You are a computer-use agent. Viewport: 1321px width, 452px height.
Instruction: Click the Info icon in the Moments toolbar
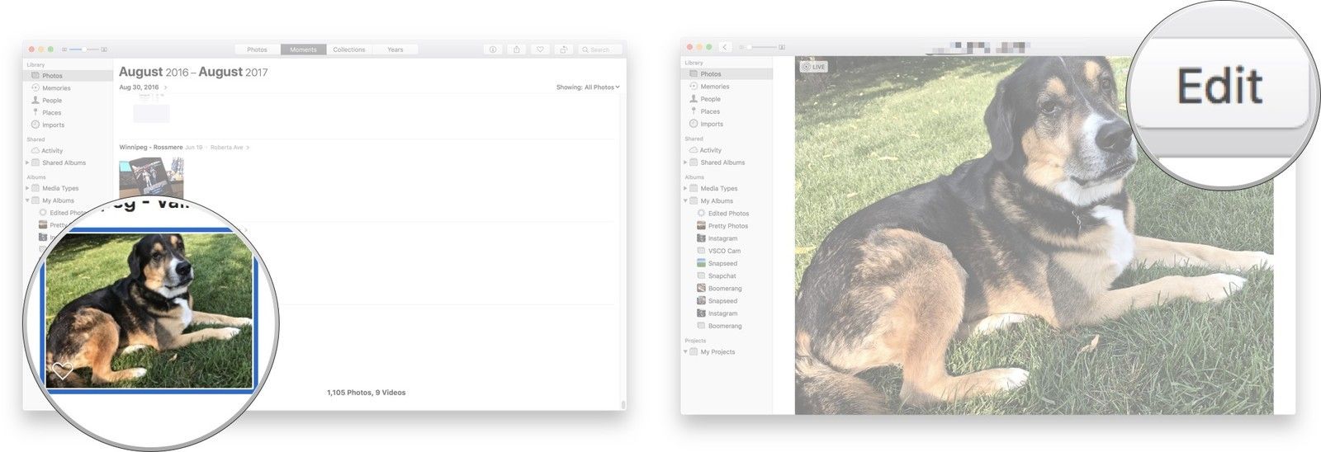(x=493, y=49)
